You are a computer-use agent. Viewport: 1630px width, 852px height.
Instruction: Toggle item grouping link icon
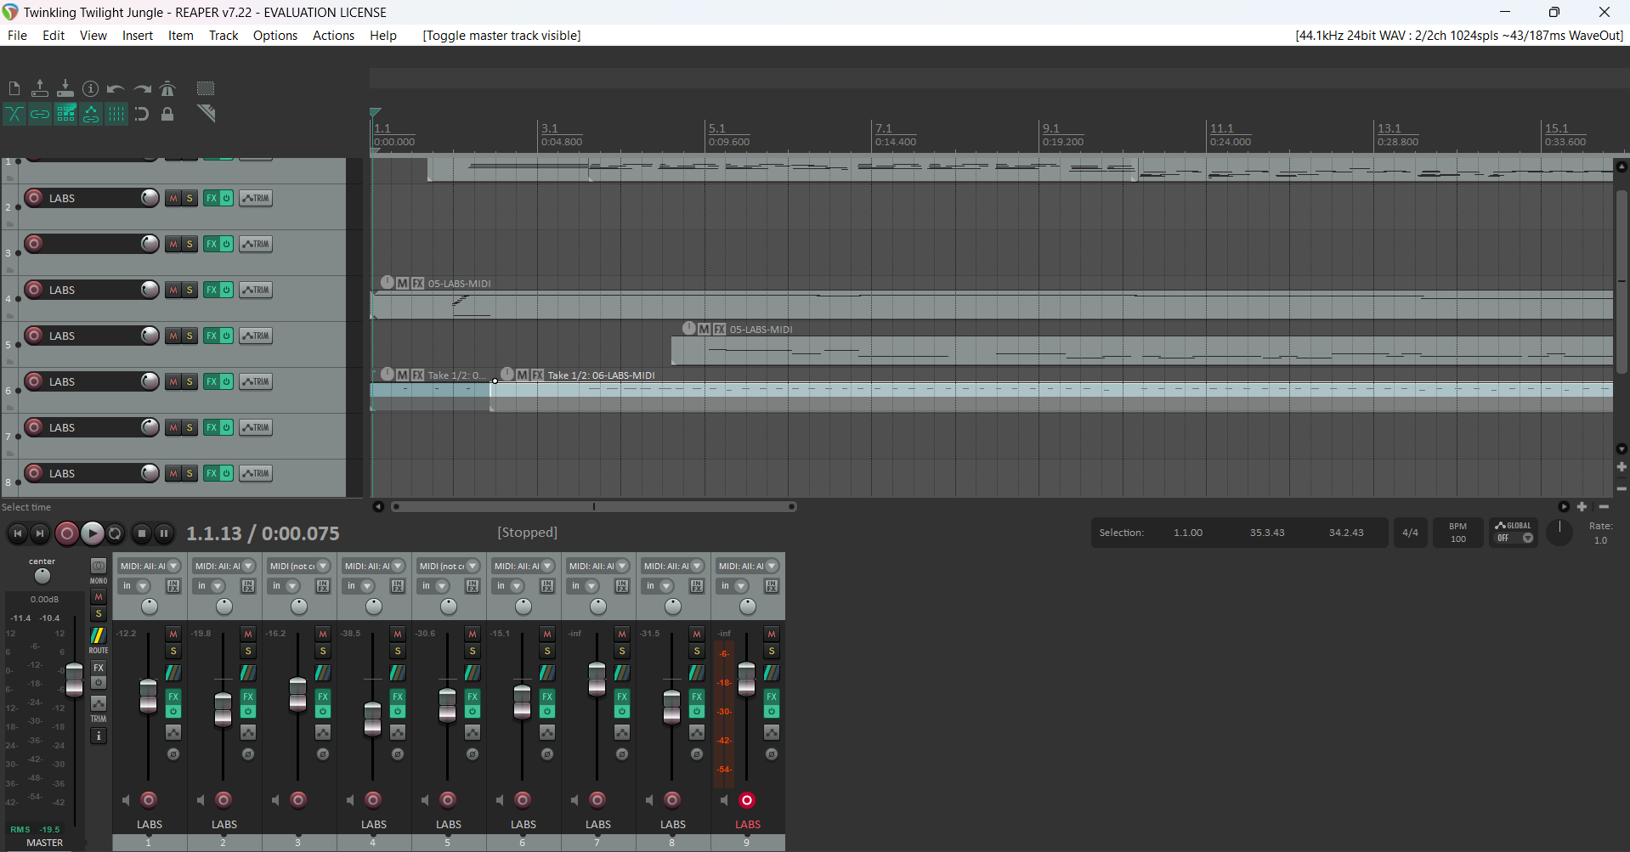(40, 114)
